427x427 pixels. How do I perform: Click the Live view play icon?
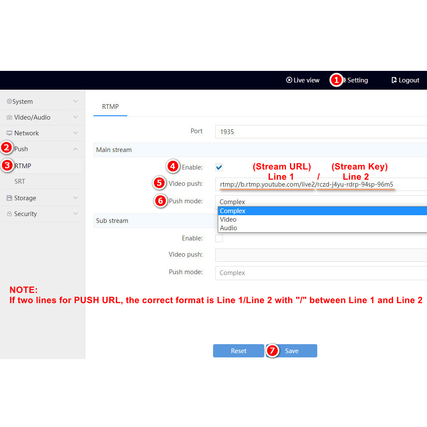pyautogui.click(x=289, y=80)
